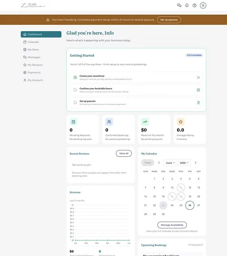Click the Set up payouts banner button
Image resolution: width=227 pixels, height=256 pixels.
point(169,20)
